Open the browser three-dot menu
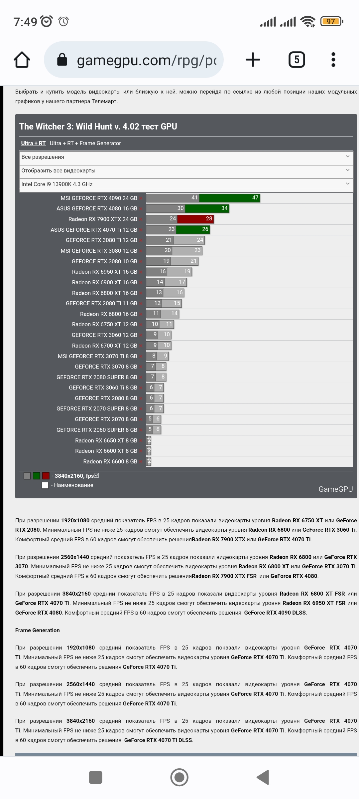 point(333,60)
